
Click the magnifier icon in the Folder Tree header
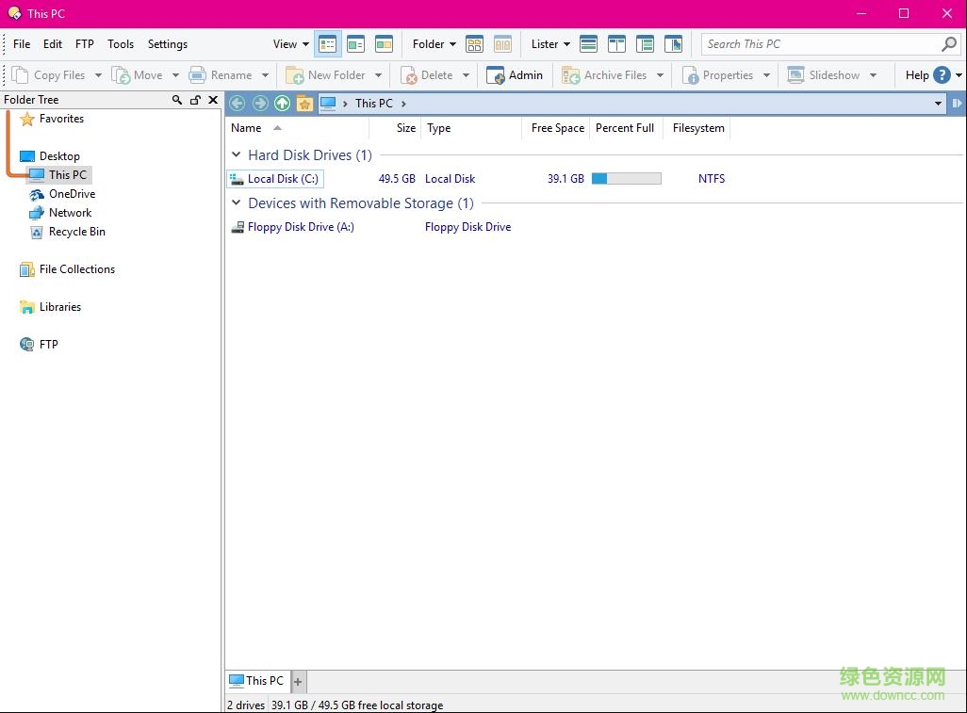(x=175, y=99)
